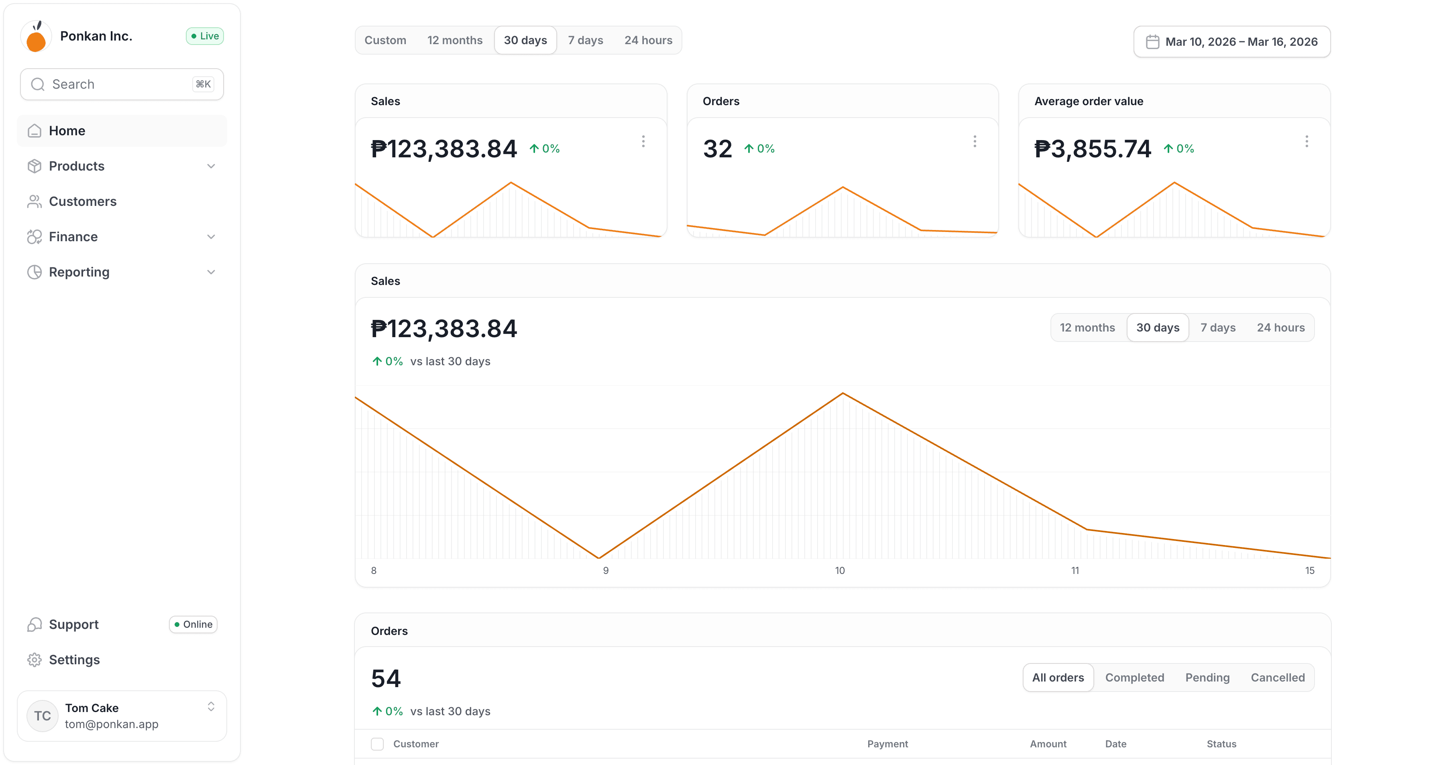This screenshot has height=765, width=1445.
Task: Open the Mar 10 – Mar 16 date picker
Action: click(x=1232, y=41)
